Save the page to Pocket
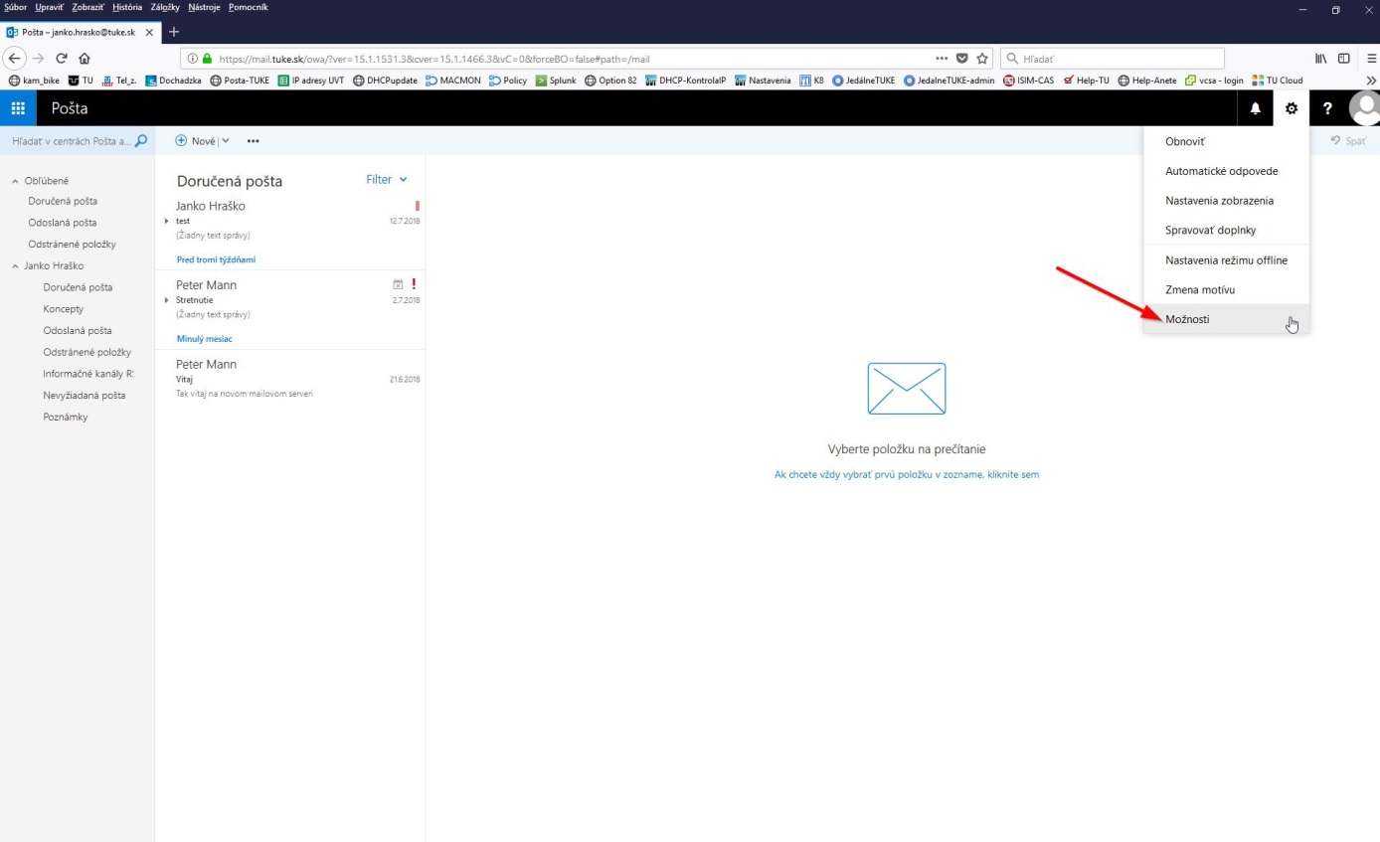Viewport: 1380px width, 842px height. click(x=962, y=58)
